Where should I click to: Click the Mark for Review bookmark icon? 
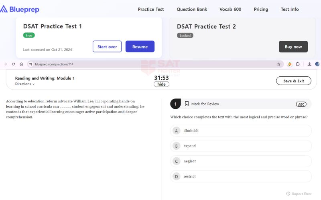point(187,104)
